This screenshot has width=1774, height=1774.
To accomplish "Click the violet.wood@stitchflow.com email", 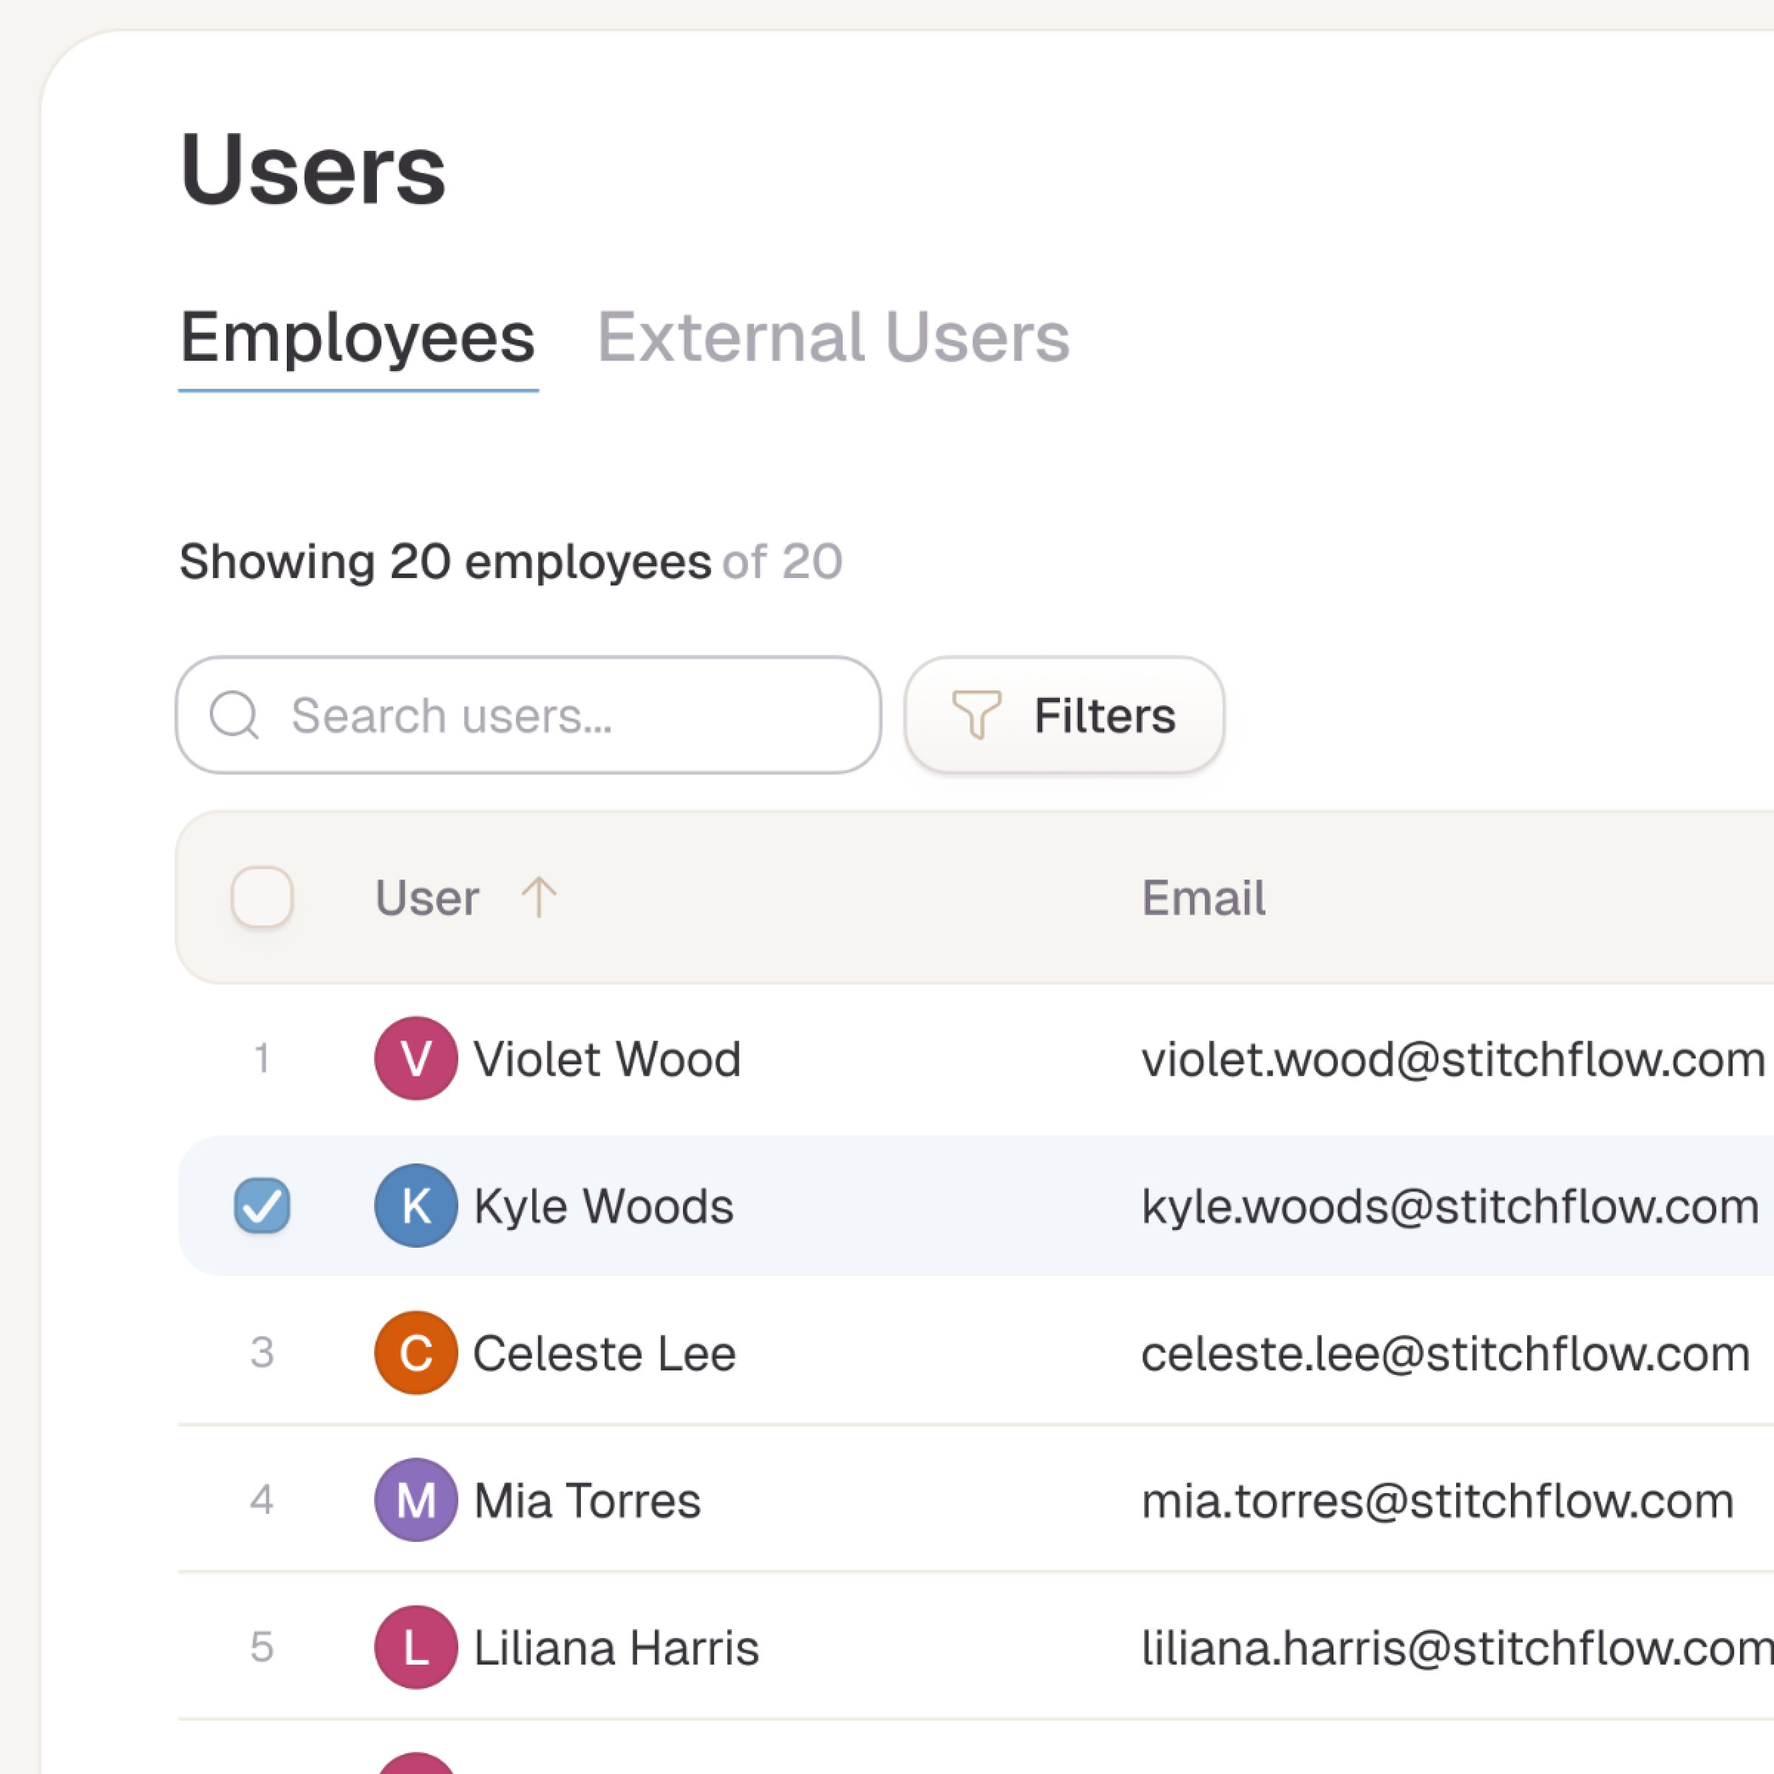I will [1452, 1058].
